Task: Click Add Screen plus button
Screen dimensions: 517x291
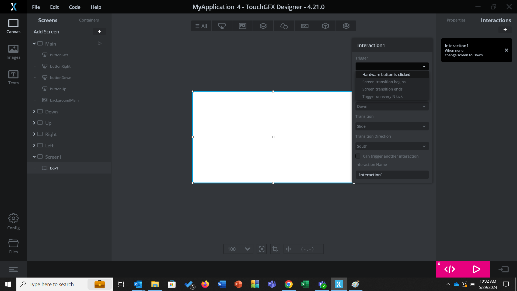Action: (99, 31)
